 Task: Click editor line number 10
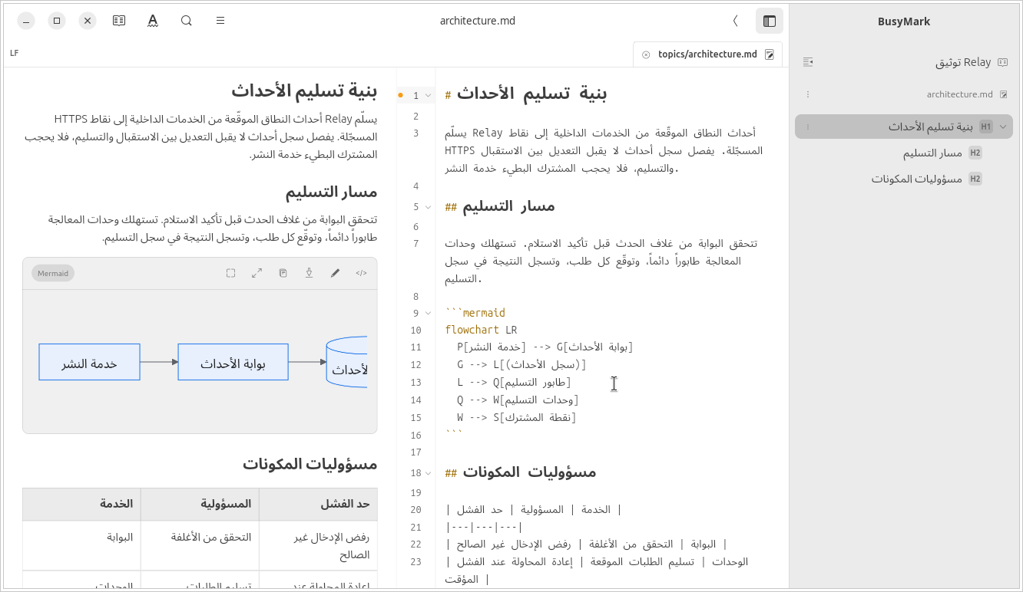(x=415, y=331)
